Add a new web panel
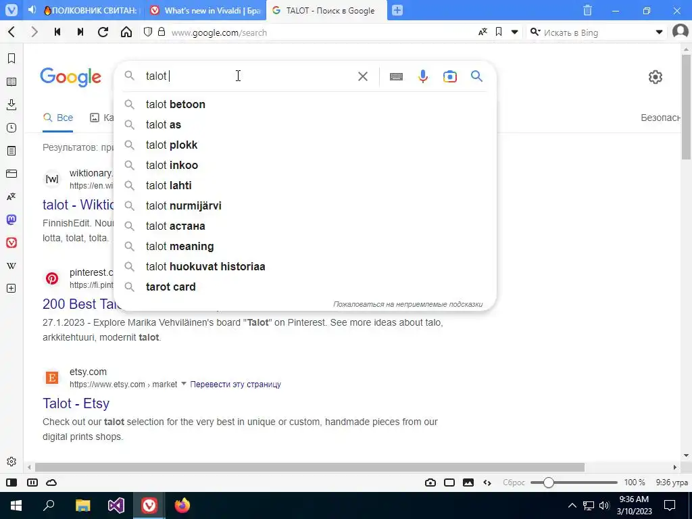The width and height of the screenshot is (692, 519). pos(11,288)
